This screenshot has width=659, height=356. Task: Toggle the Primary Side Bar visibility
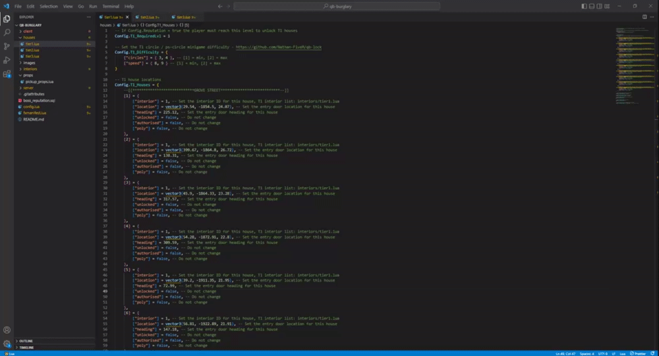pos(585,6)
